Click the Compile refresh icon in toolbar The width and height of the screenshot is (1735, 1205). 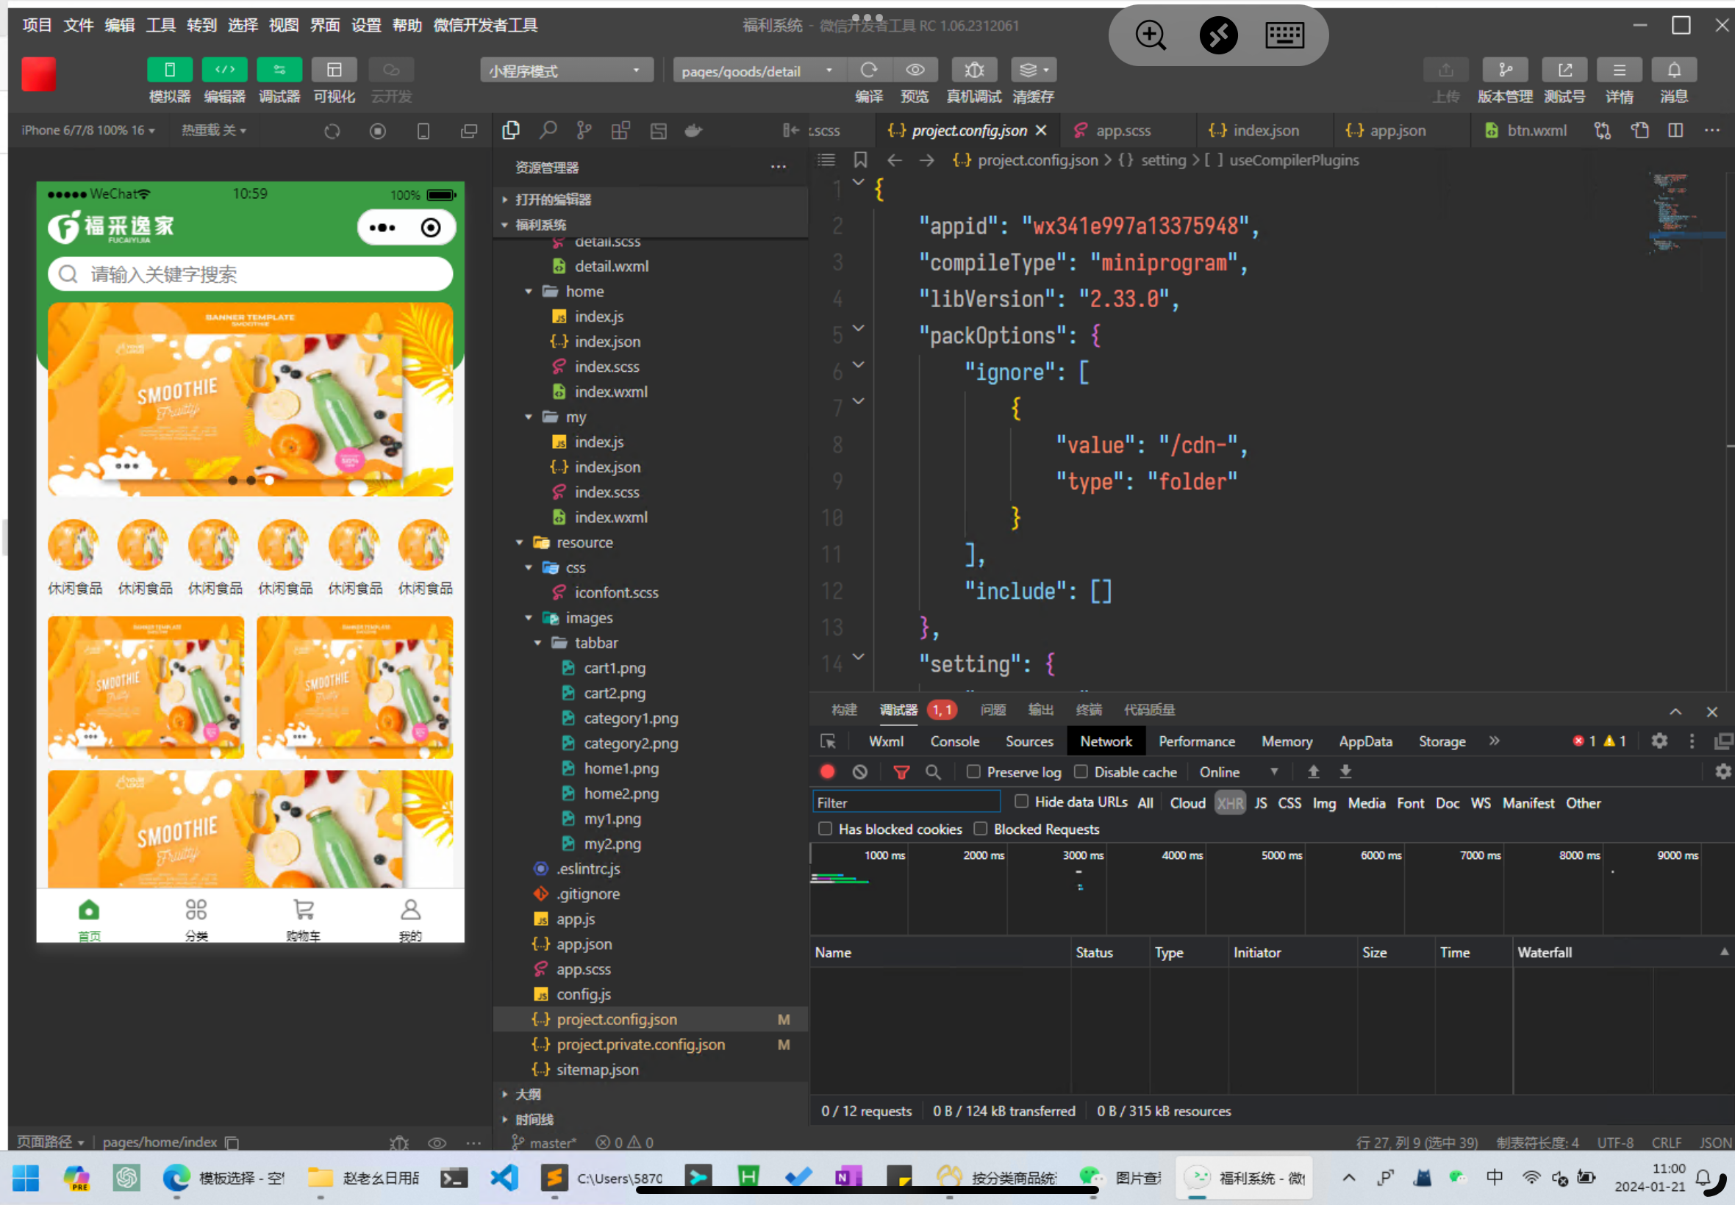pos(869,71)
